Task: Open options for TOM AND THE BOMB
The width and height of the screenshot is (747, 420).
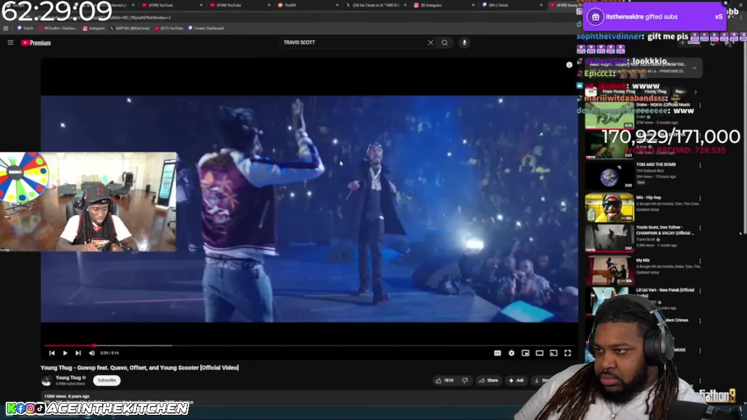Action: pos(700,165)
